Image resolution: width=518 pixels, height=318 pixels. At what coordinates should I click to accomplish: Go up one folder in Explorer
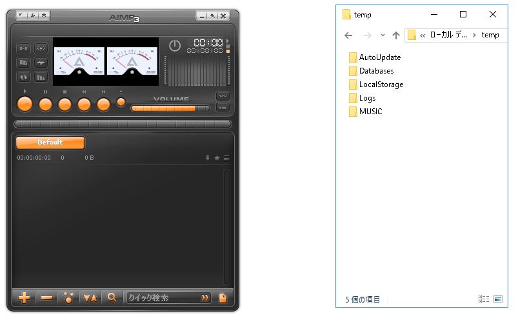[x=396, y=35]
